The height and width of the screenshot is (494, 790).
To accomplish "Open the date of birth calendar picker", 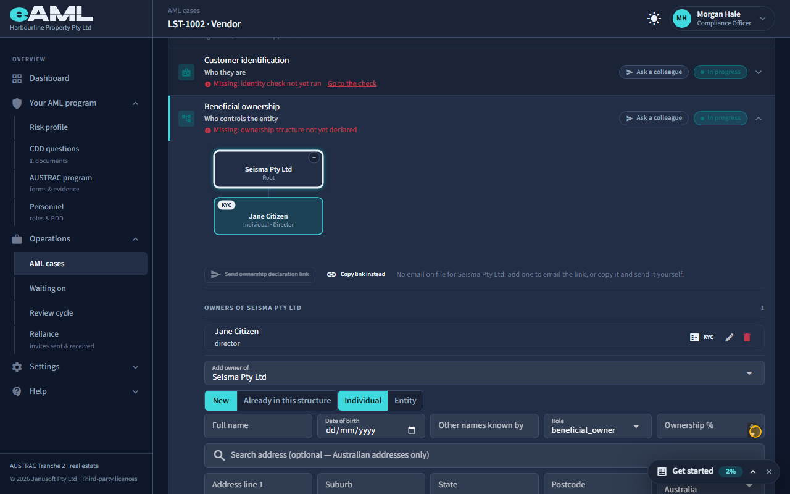I will 412,430.
